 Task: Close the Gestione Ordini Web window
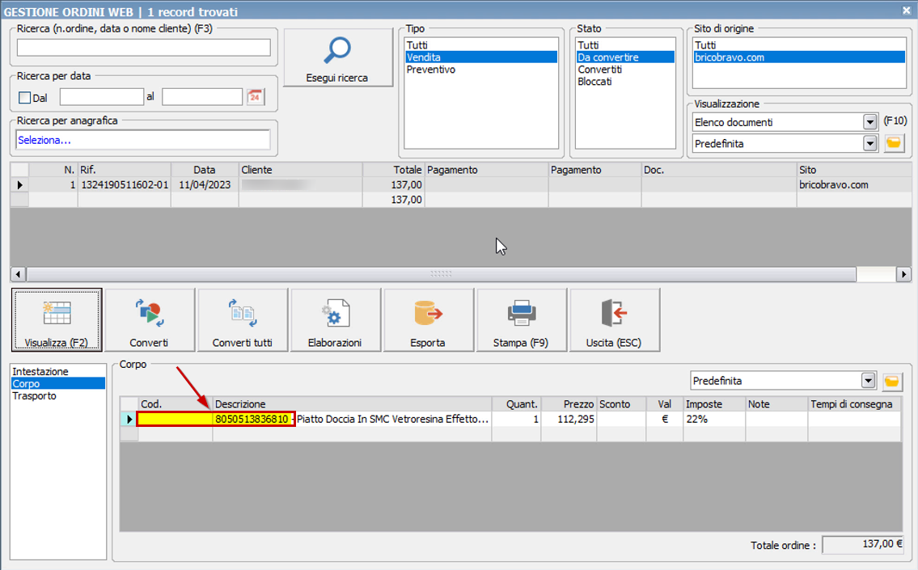pos(906,11)
